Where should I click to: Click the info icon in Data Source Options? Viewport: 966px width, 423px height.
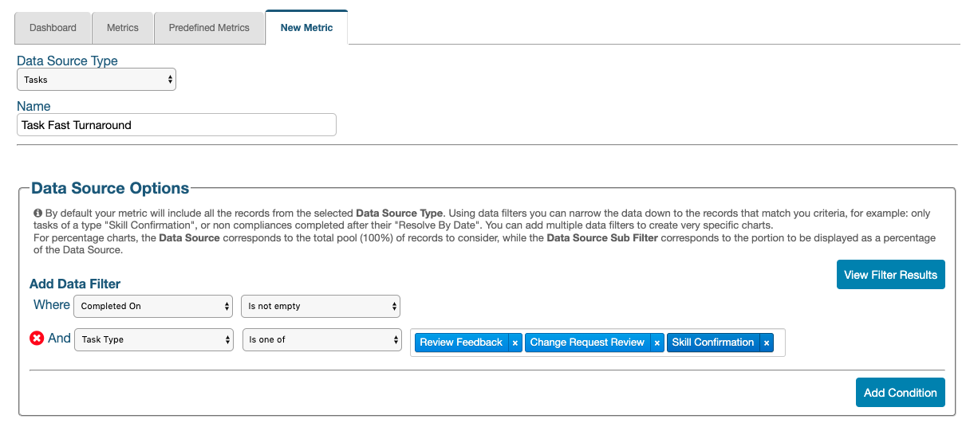tap(37, 213)
